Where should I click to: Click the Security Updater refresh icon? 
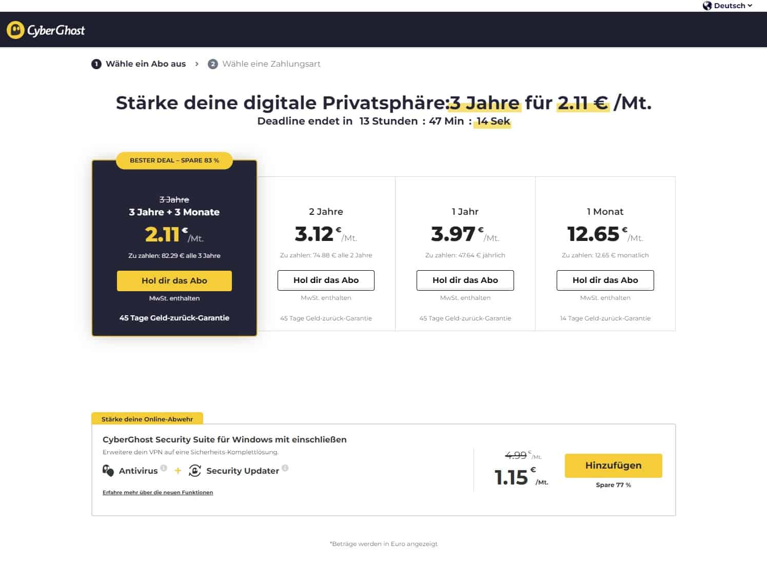[195, 471]
